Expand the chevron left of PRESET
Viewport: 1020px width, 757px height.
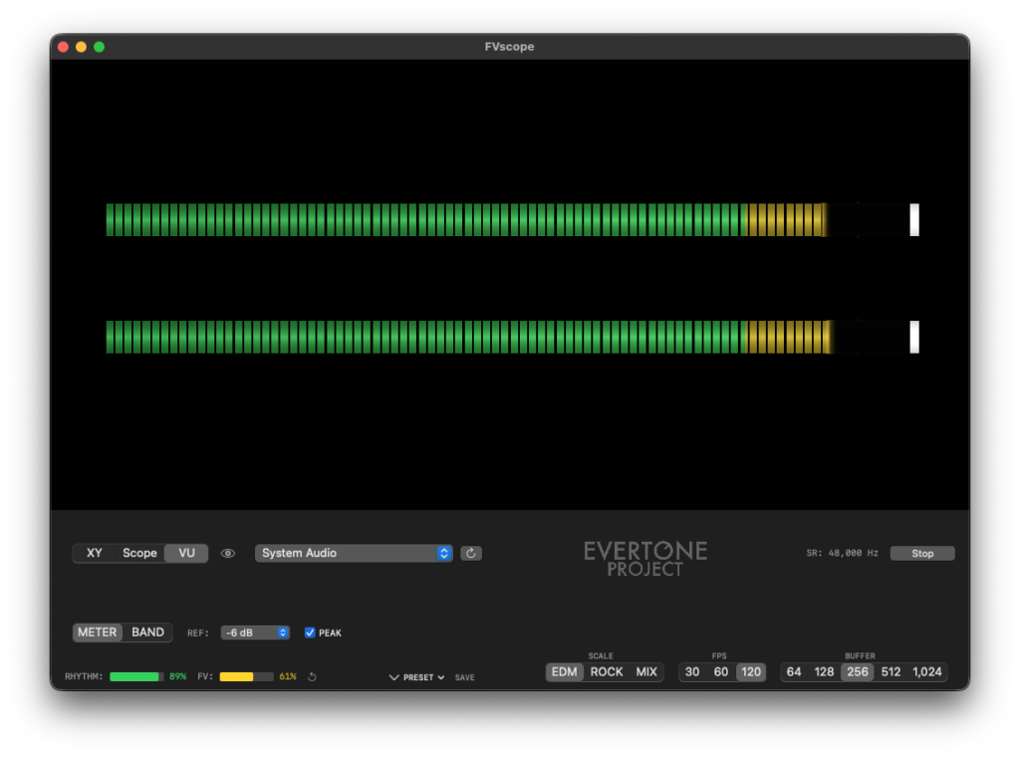pos(394,677)
